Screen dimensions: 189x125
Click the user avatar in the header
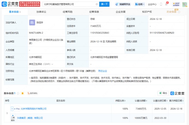pyautogui.click(x=185, y=4)
